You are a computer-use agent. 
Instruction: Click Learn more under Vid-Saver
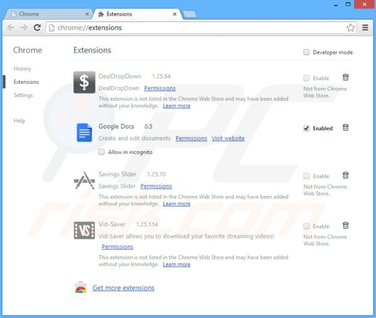point(177,264)
